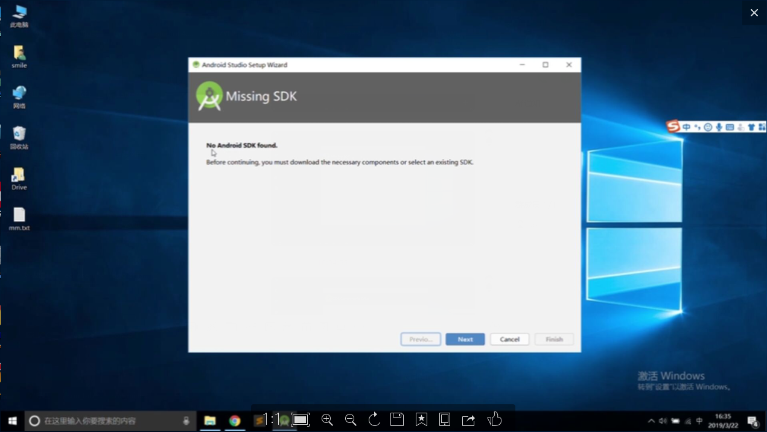
Task: Click the user account icon on Sogou toolbar
Action: [741, 127]
